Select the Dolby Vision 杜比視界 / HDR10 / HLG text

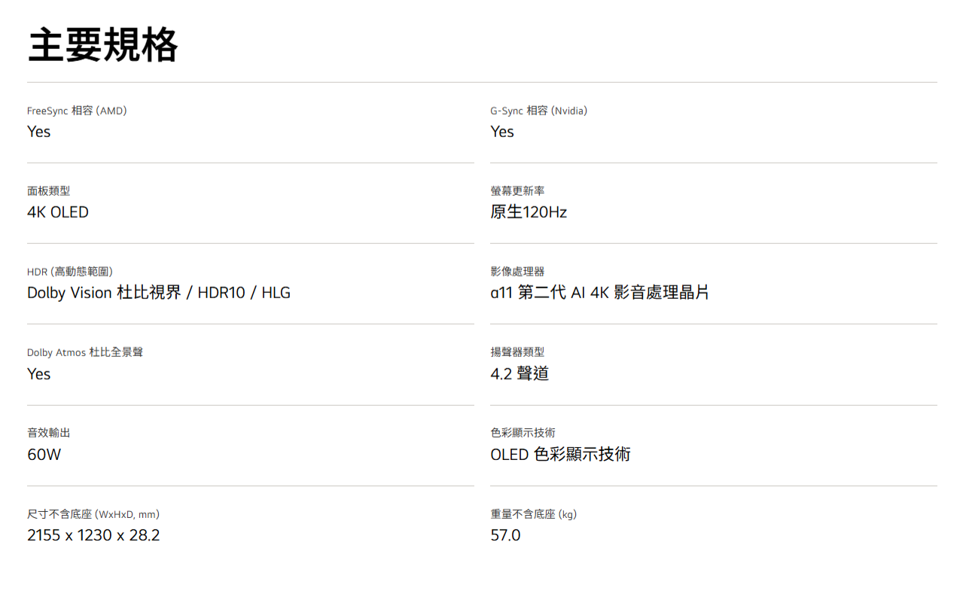[159, 293]
